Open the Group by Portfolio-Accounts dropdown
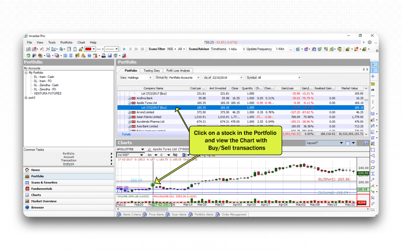402x251 pixels. tap(198, 78)
